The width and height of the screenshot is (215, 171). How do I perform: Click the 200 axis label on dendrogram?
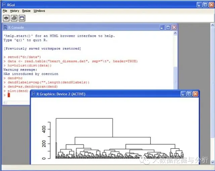tap(44, 144)
